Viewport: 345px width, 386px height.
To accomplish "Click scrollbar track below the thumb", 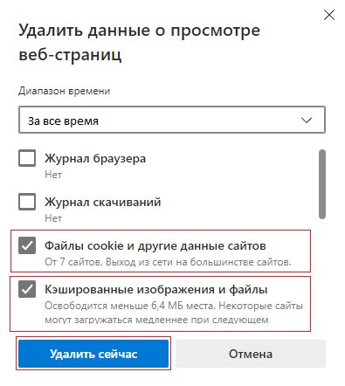I will [x=322, y=273].
